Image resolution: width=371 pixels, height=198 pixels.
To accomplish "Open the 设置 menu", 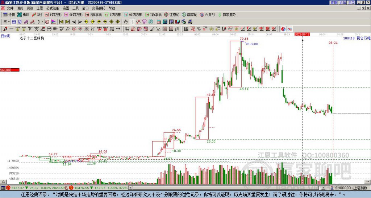I will [x=66, y=8].
